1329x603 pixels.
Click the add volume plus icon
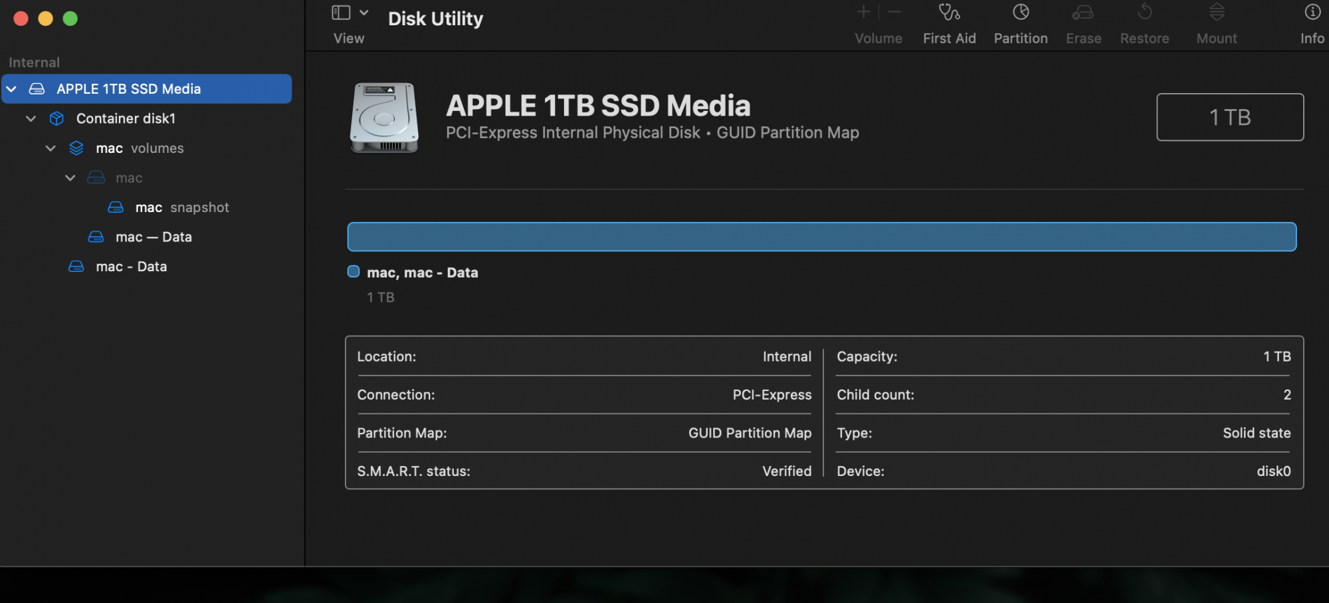click(x=863, y=12)
